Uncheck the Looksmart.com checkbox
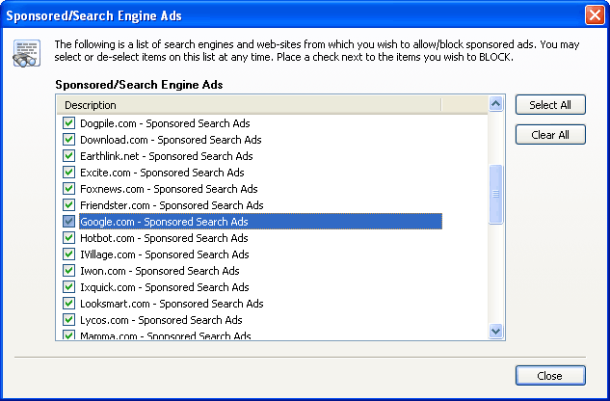The image size is (610, 401). point(68,304)
